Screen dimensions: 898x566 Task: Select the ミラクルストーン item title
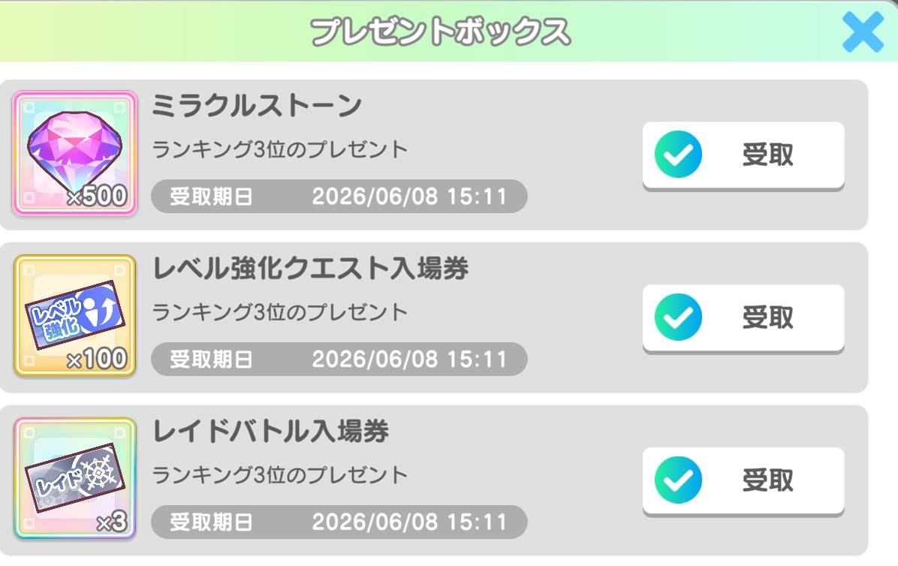pyautogui.click(x=257, y=107)
